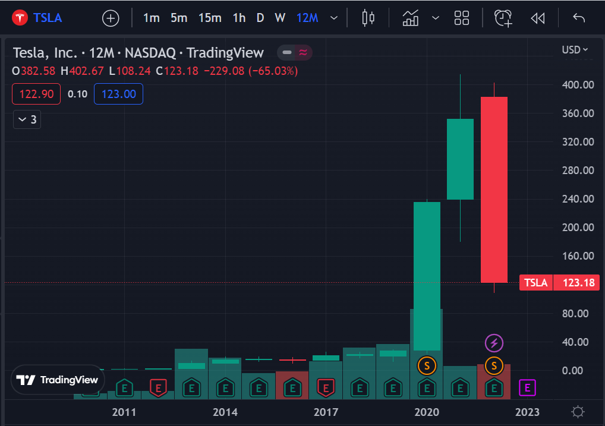Viewport: 605px width, 426px height.
Task: Click the 2016 earnings E marker
Action: [x=292, y=388]
